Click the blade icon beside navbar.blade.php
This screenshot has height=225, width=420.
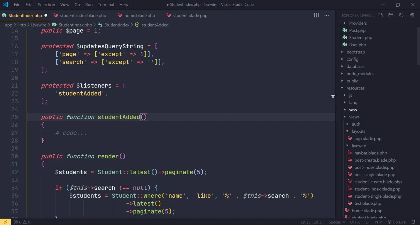(350, 153)
